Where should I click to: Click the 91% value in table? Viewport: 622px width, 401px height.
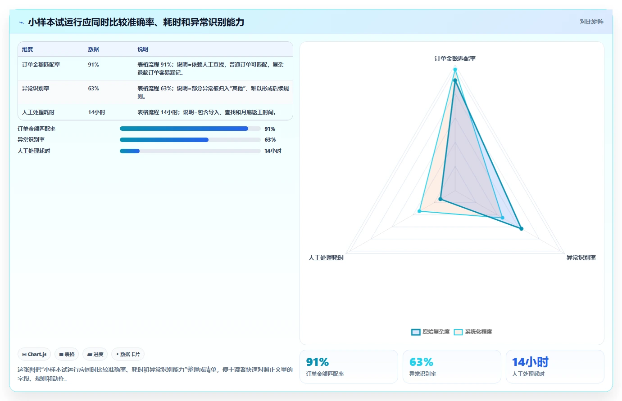(93, 65)
